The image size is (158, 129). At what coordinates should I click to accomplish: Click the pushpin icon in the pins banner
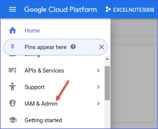(12, 47)
